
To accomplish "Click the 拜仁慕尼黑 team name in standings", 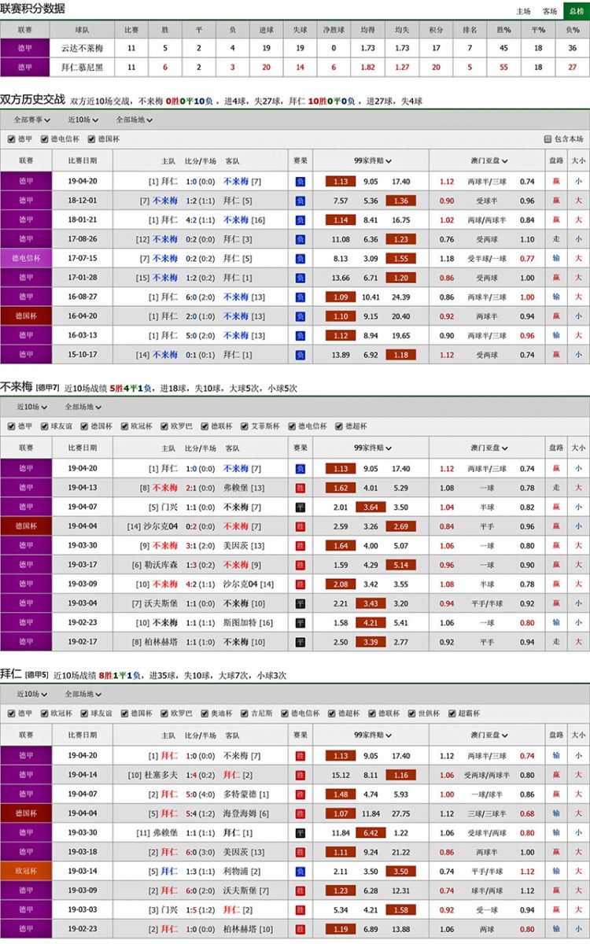I will point(83,67).
